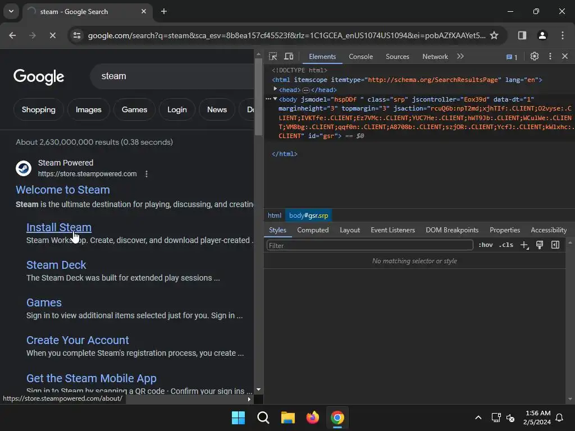Image resolution: width=575 pixels, height=431 pixels.
Task: Open DevTools three-dot customize menu
Action: pyautogui.click(x=550, y=57)
